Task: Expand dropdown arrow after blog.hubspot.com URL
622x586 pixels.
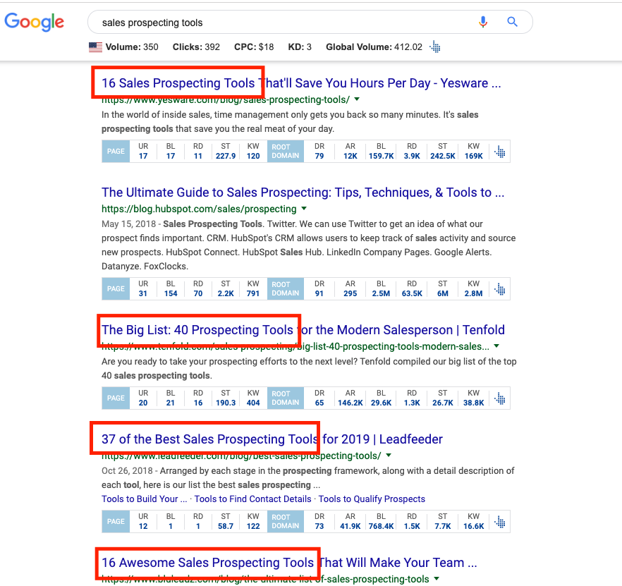Action: [304, 208]
